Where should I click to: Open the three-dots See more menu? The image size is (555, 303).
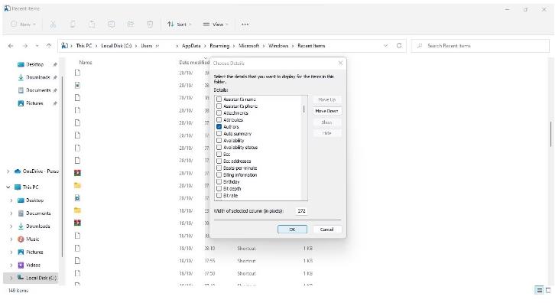pos(245,24)
